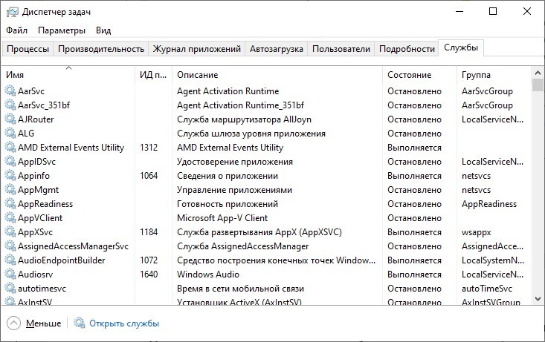Sort services by the Имя column header
545x342 pixels.
(x=68, y=75)
